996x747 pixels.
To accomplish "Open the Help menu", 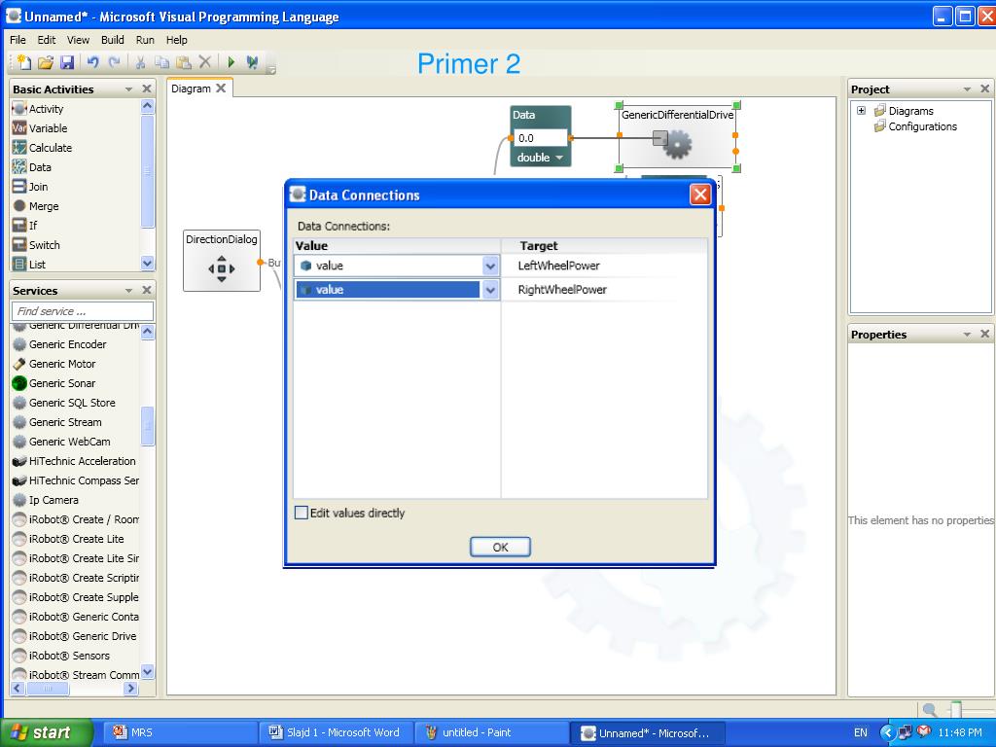I will coord(177,39).
